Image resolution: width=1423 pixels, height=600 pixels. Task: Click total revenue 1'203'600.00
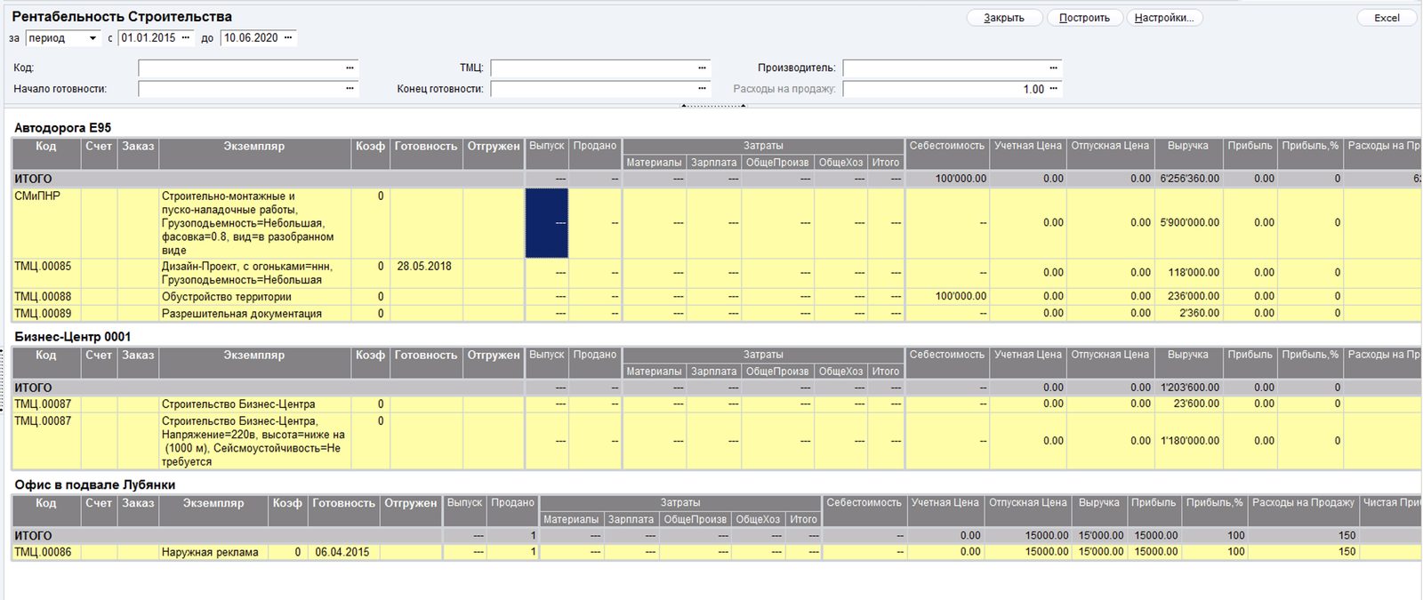coord(1189,388)
